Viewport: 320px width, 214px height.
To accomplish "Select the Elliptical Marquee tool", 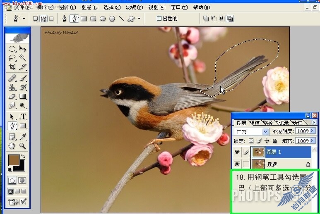I will click(x=12, y=49).
